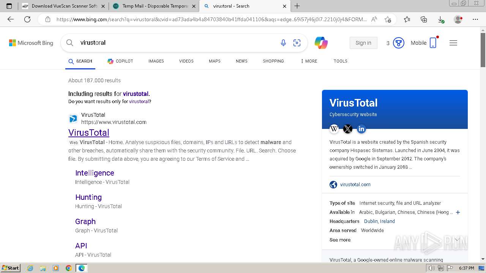
Task: Click the VirusTotal result favicon
Action: coord(73,119)
